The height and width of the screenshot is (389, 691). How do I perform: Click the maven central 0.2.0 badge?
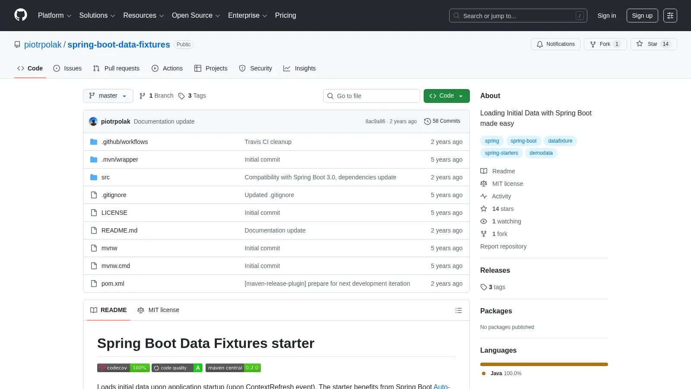click(233, 368)
